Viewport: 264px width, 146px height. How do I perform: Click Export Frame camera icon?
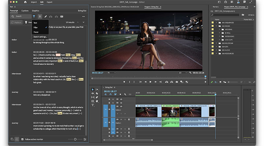pos(177,82)
